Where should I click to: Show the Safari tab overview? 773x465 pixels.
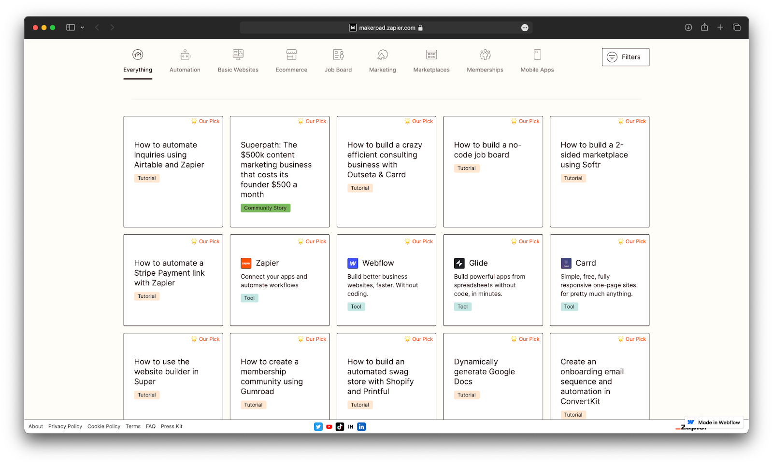pos(737,28)
